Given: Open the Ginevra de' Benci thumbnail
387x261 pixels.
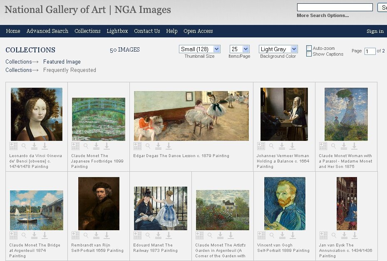Looking at the screenshot, I should (x=37, y=114).
